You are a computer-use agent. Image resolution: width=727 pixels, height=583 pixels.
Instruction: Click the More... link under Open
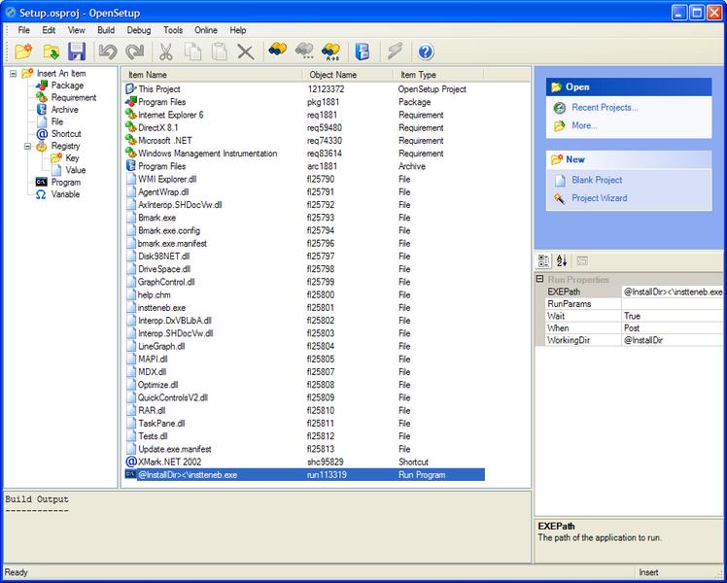pos(584,125)
